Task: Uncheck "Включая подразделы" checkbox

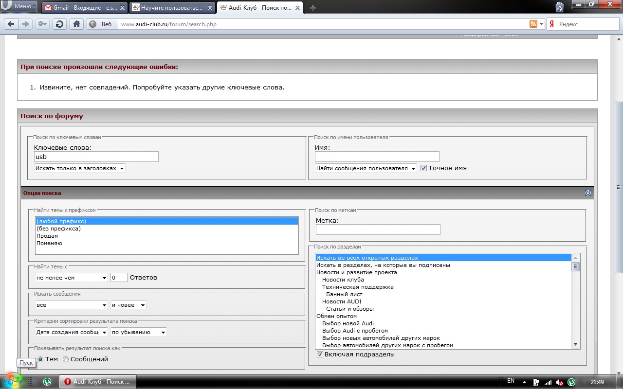Action: point(320,354)
